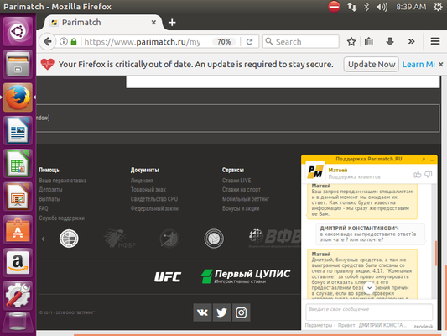
Task: Pop out the support chat window arrow
Action: tap(423, 160)
